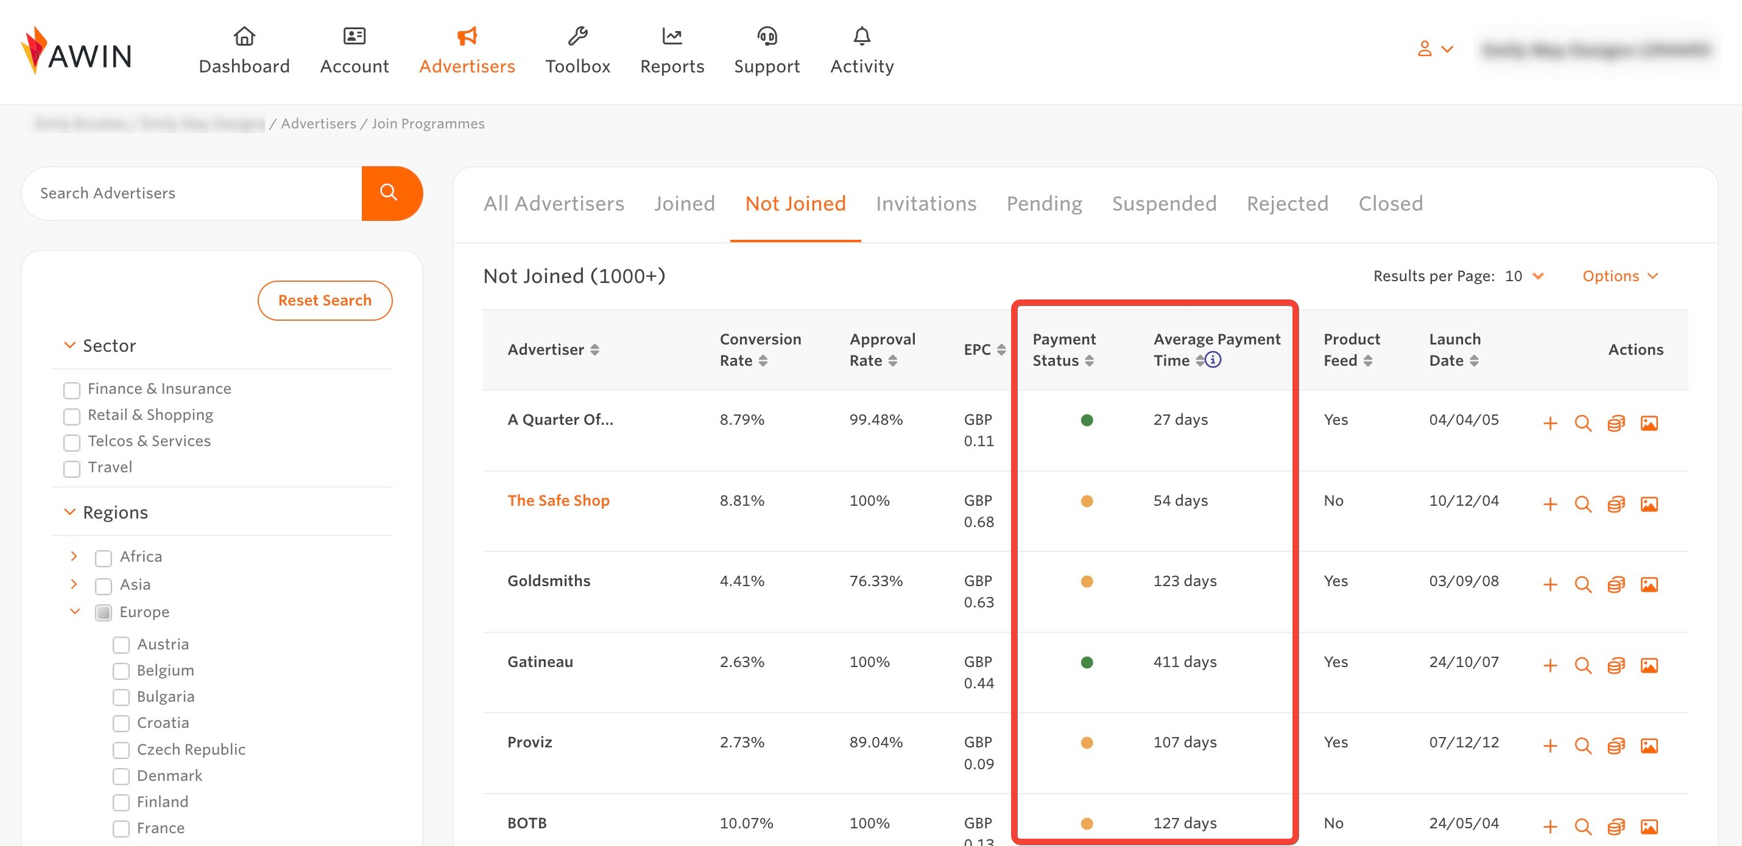Click coins icon in Goldsmiths row
1742x846 pixels.
pos(1615,584)
